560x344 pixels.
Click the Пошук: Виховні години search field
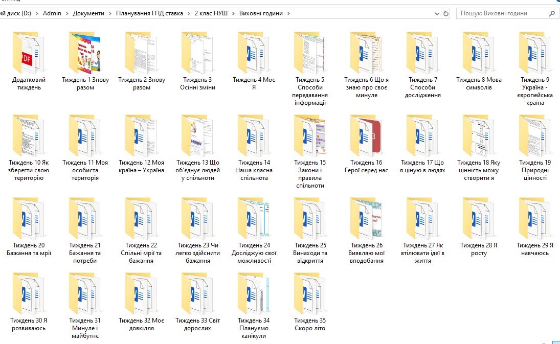(x=501, y=14)
